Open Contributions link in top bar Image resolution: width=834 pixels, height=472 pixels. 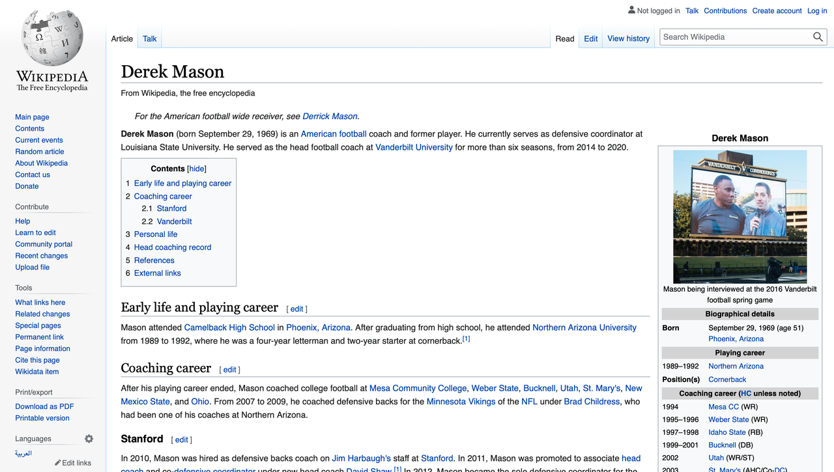(725, 10)
